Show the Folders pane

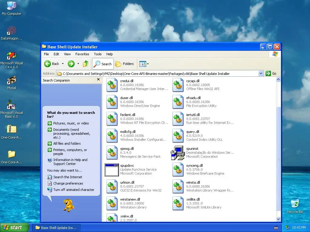point(124,64)
